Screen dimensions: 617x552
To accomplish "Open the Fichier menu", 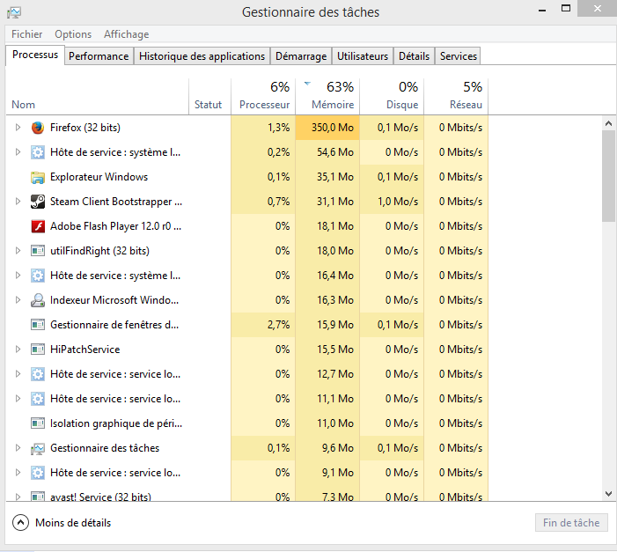I will pyautogui.click(x=26, y=34).
